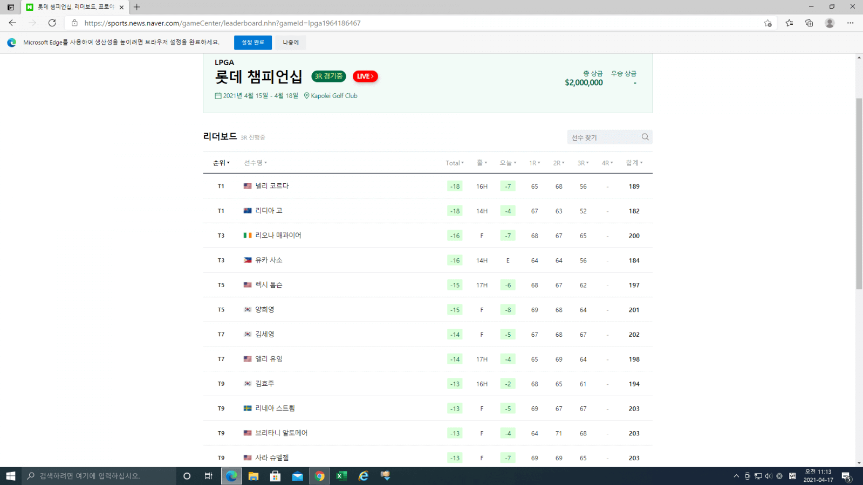Click the red LIVE badge
The height and width of the screenshot is (485, 863).
(x=365, y=77)
